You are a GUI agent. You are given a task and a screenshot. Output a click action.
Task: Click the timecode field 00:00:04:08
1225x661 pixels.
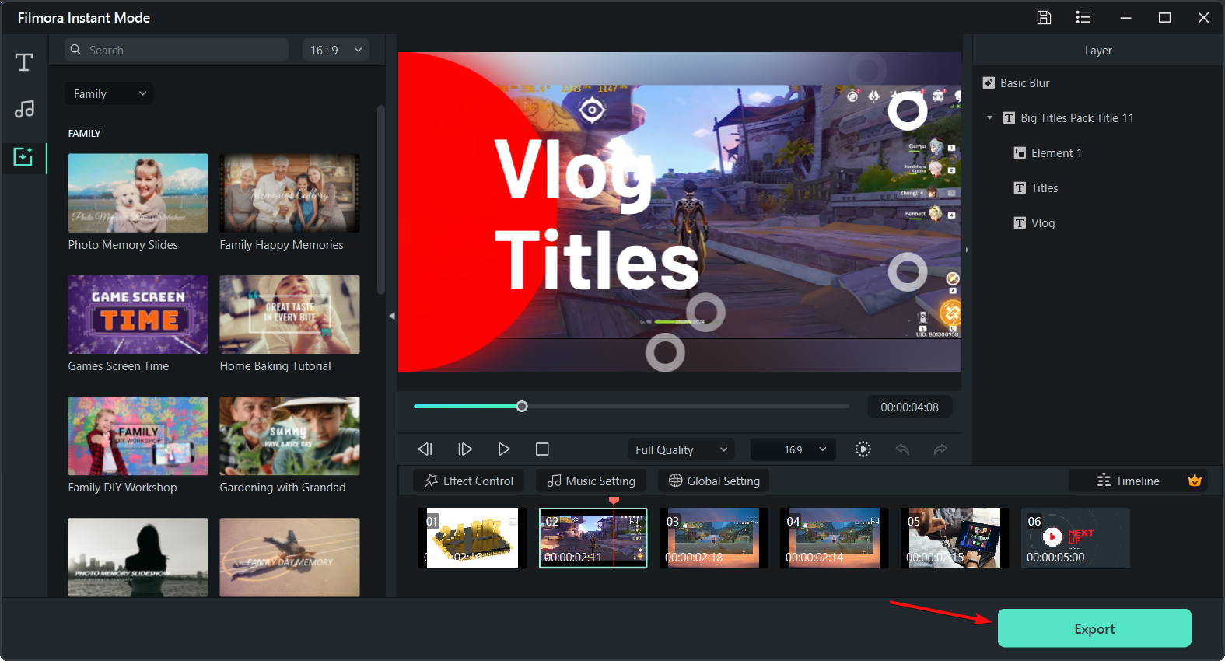point(909,407)
